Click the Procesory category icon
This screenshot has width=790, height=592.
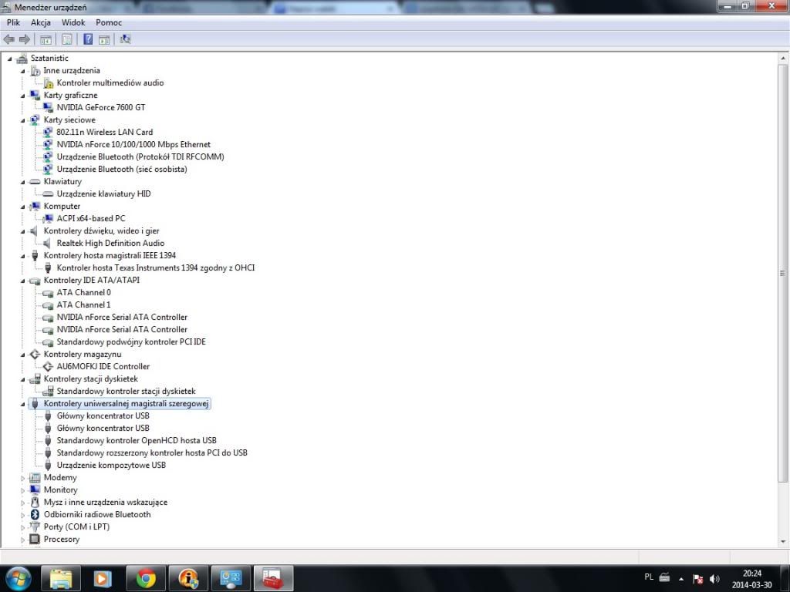[35, 539]
